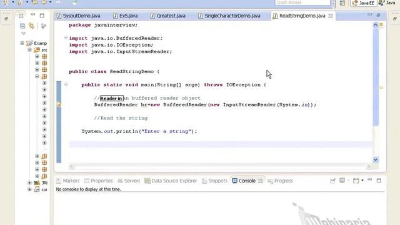Screen dimensions: 400x225
Task: Click editor horizontal scrollbar right arrow
Action: [368, 167]
